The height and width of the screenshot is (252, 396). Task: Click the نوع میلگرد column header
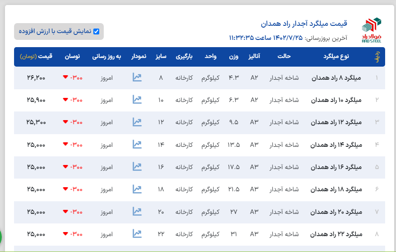pyautogui.click(x=337, y=57)
